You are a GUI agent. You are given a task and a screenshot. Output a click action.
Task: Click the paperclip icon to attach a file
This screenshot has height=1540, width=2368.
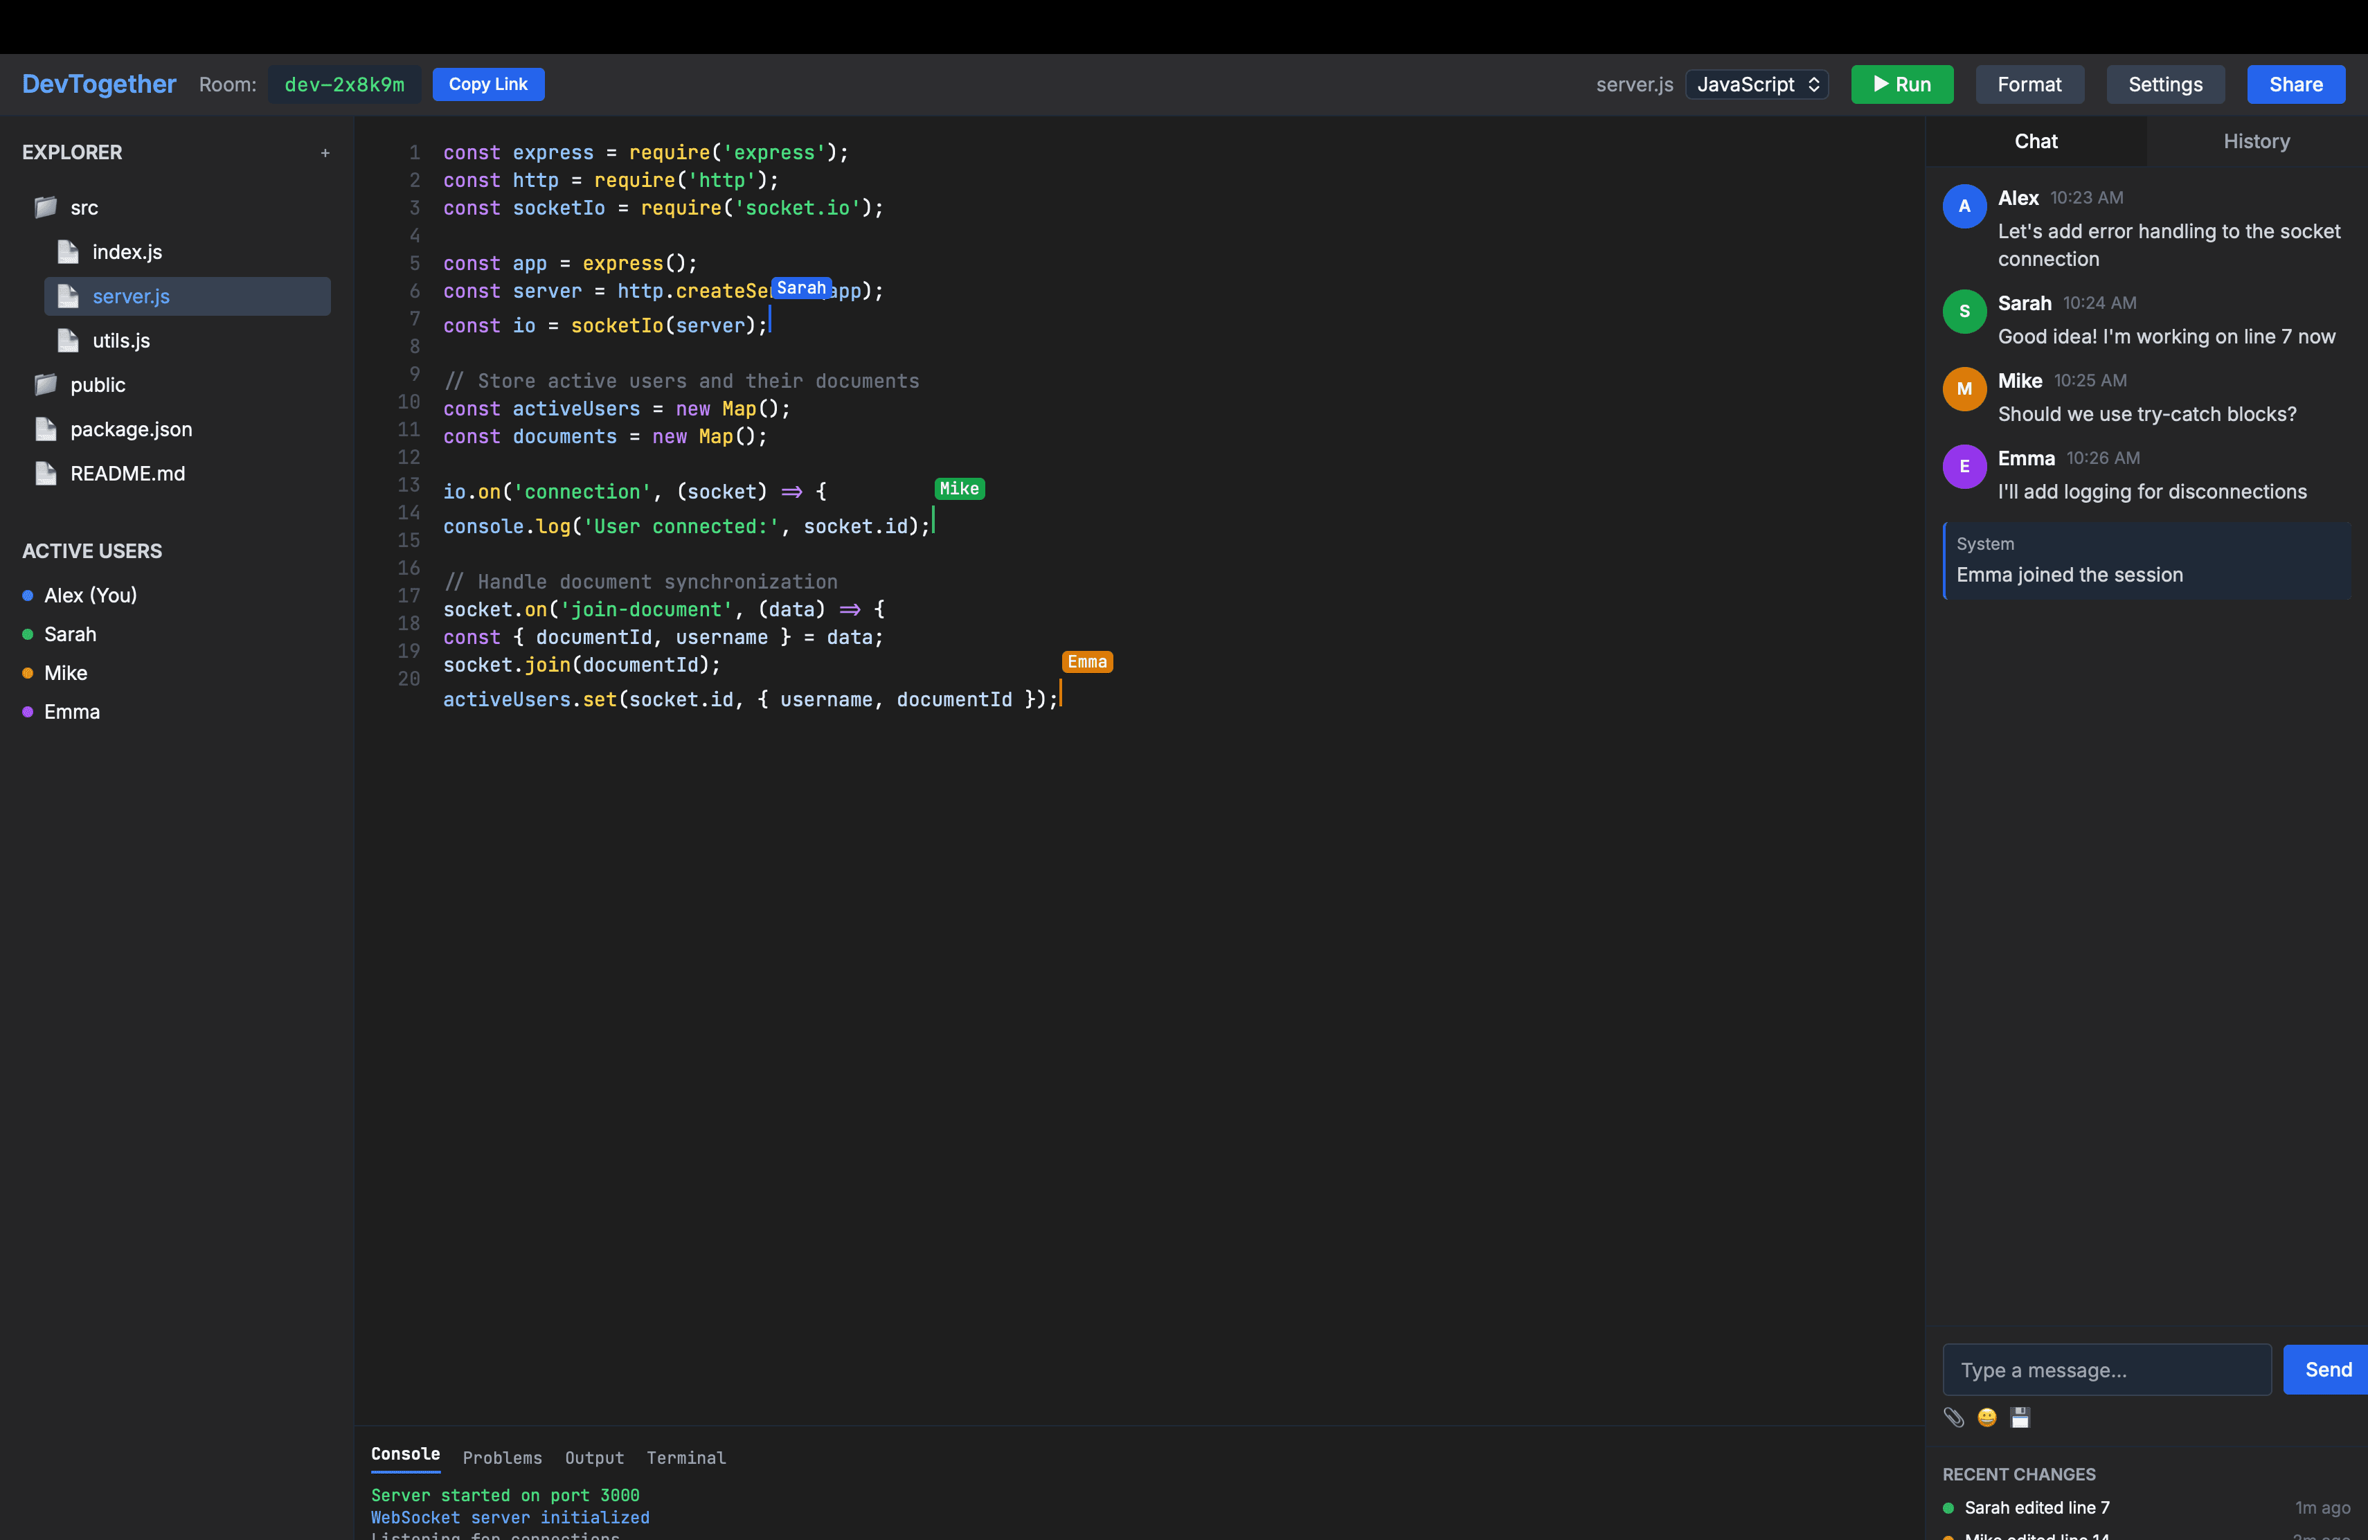click(x=1953, y=1417)
